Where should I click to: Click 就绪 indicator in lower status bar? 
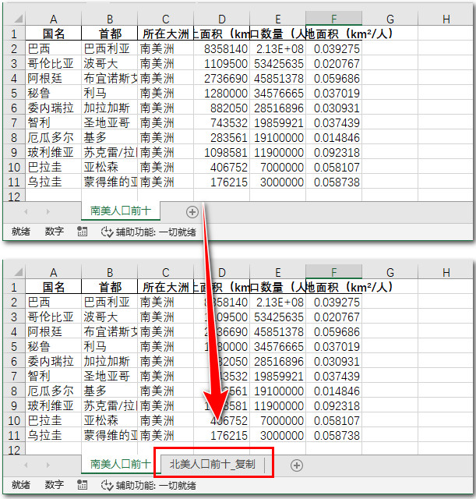(x=21, y=485)
